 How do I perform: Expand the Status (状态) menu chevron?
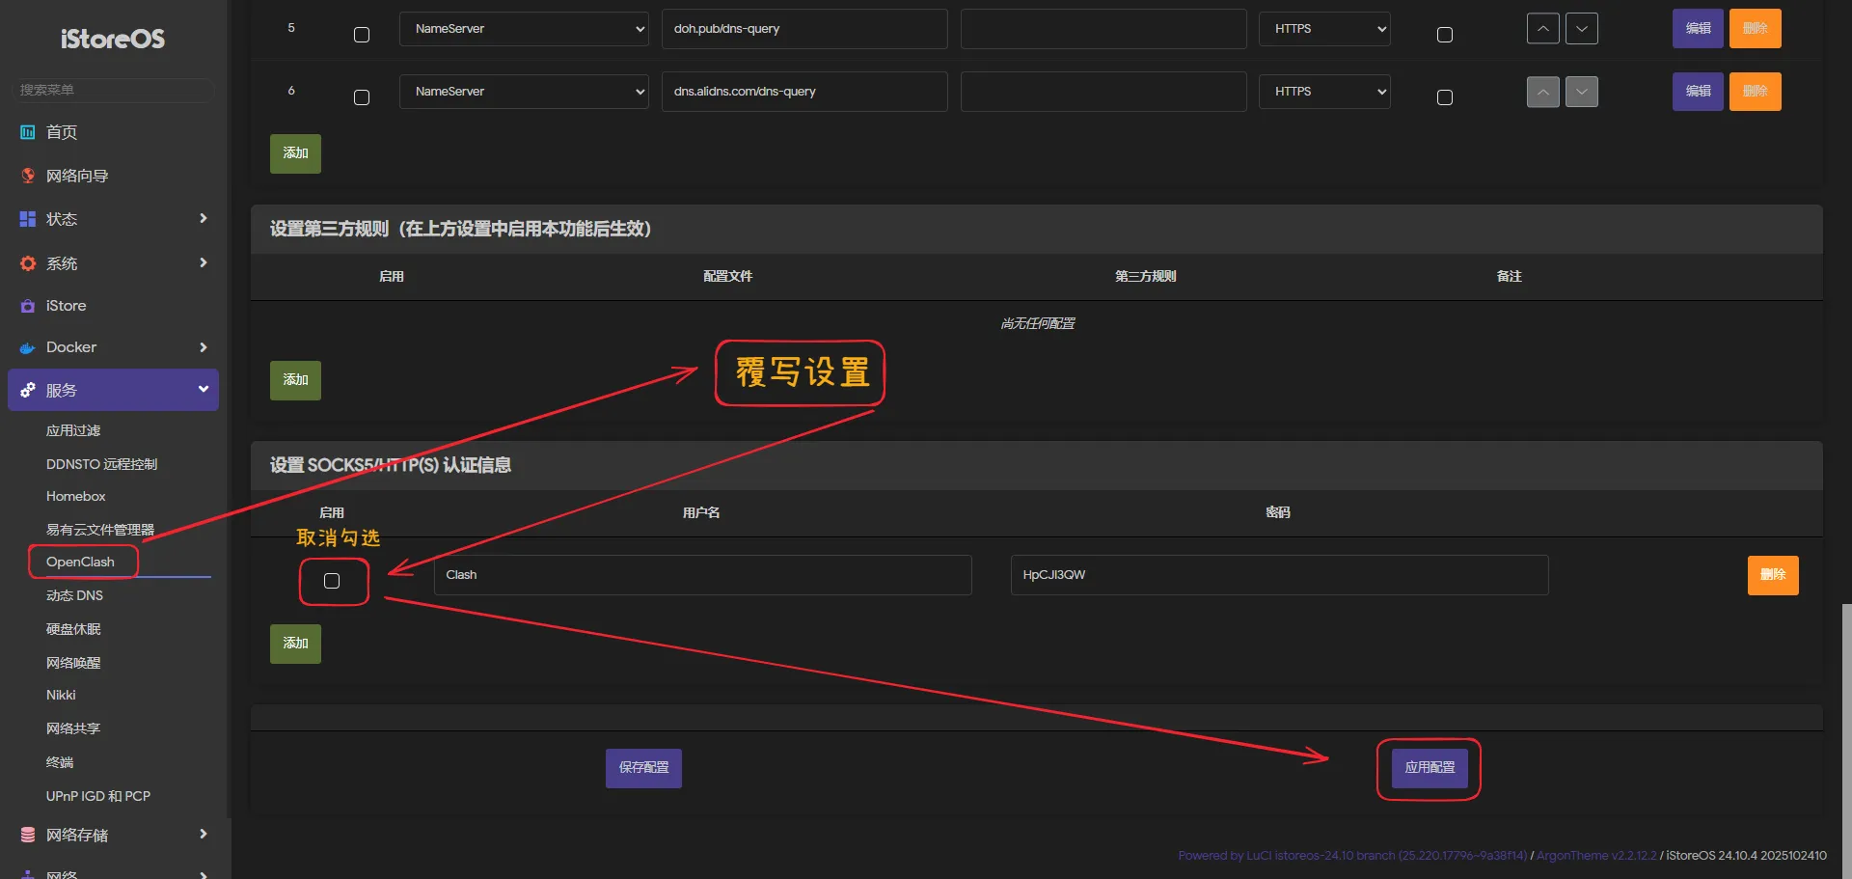(203, 219)
